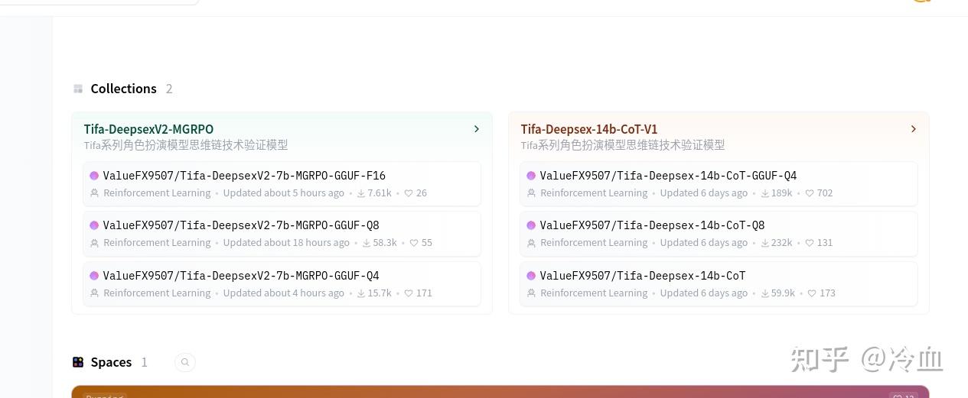The height and width of the screenshot is (398, 968).
Task: Click "Updated about 4 hours ago" text
Action: (284, 293)
